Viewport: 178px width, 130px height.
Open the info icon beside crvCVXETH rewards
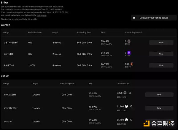click(130, 93)
